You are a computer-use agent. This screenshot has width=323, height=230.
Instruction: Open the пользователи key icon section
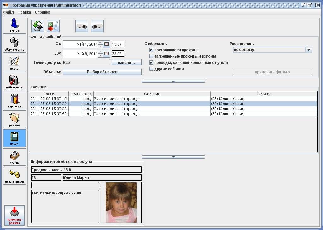click(15, 176)
